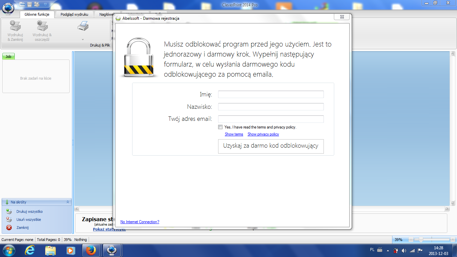Click the Abelssoft dialog title icon
Screen dimensions: 457x257
(118, 18)
